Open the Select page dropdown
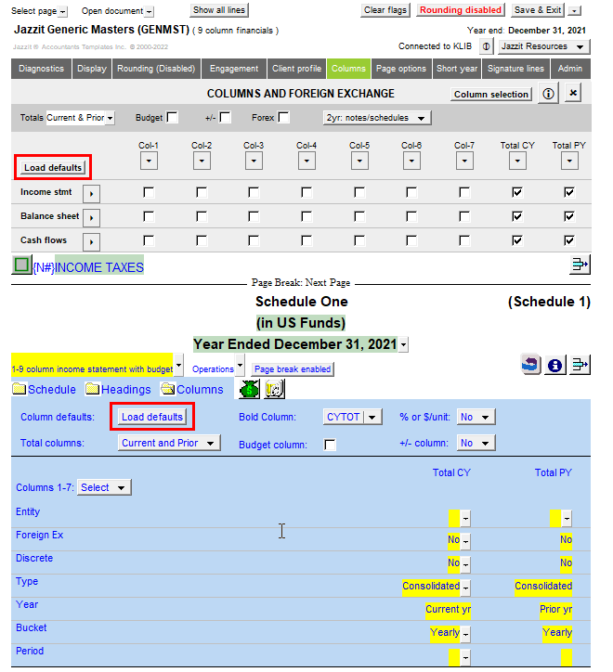 (x=62, y=11)
